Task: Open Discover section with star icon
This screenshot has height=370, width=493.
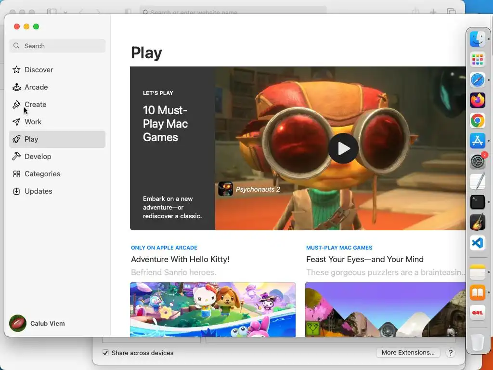Action: click(16, 69)
